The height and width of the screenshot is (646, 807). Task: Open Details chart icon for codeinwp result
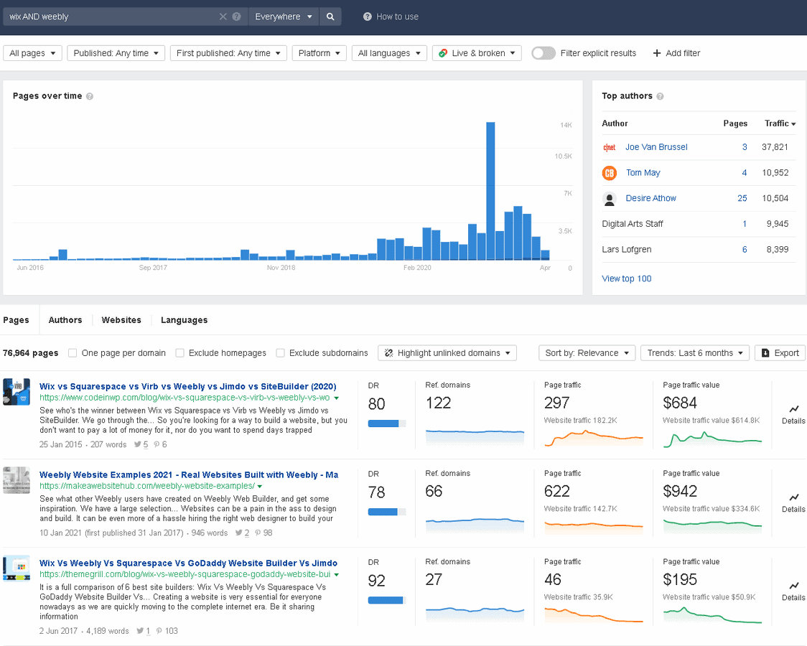[794, 409]
